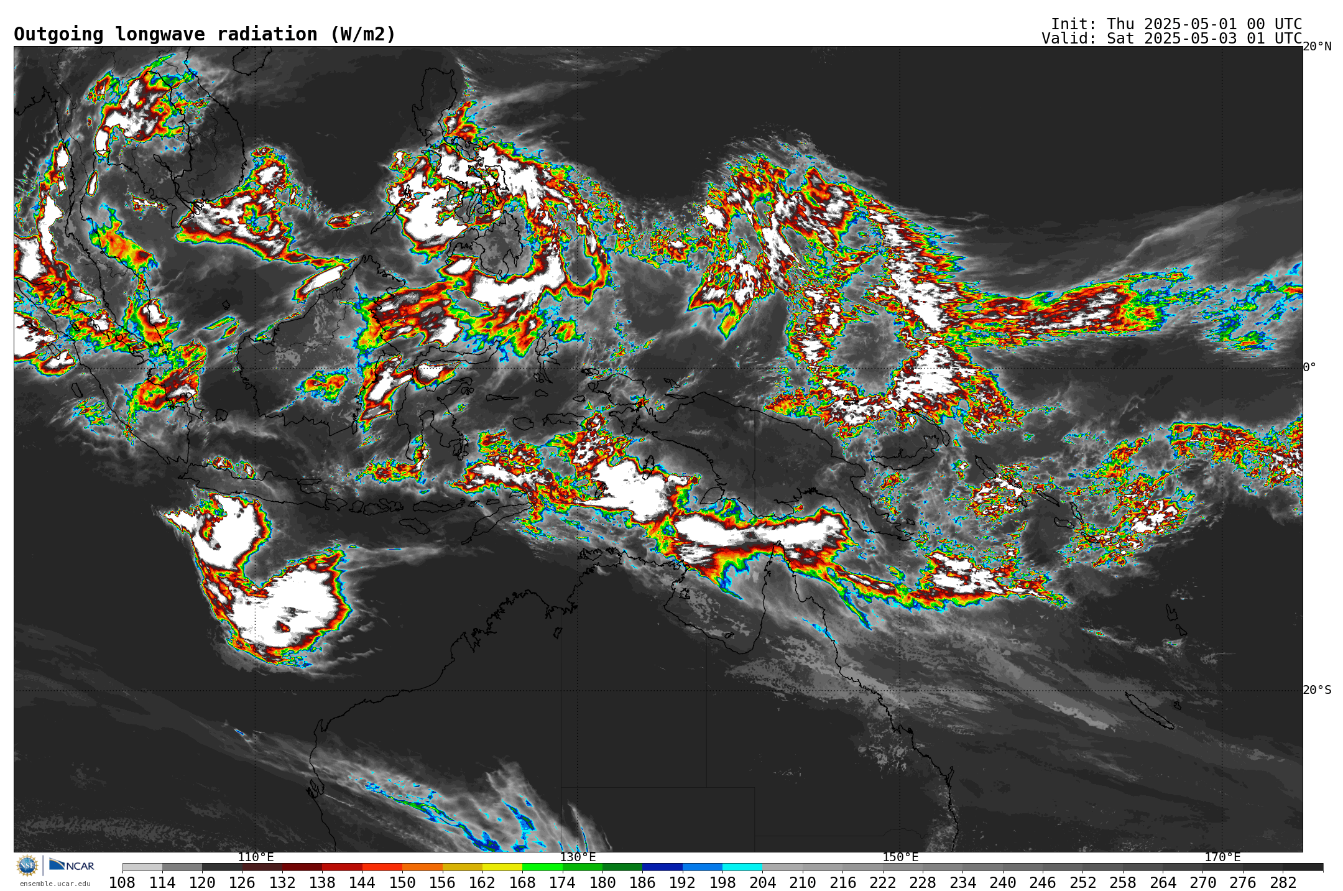Click the 234 colorbar value
The height and width of the screenshot is (891, 1343).
(x=962, y=882)
